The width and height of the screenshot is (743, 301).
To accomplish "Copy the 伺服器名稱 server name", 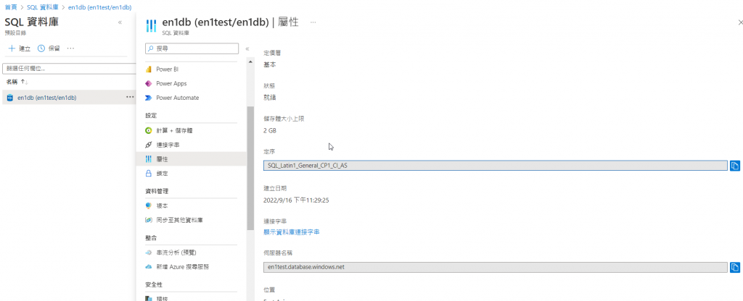I will click(735, 267).
